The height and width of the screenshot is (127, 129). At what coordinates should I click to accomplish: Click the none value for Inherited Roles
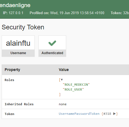(x=63, y=104)
